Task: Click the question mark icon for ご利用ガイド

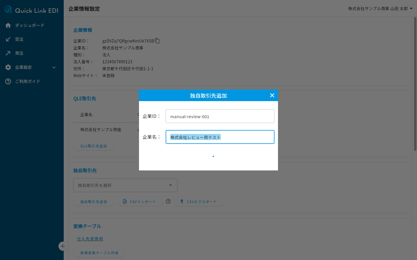Action: click(x=8, y=81)
